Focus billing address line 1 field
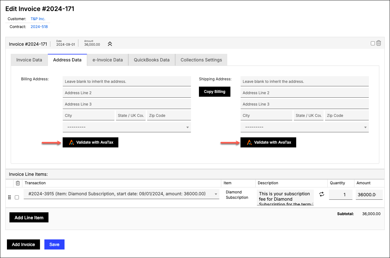The height and width of the screenshot is (258, 390). click(127, 81)
